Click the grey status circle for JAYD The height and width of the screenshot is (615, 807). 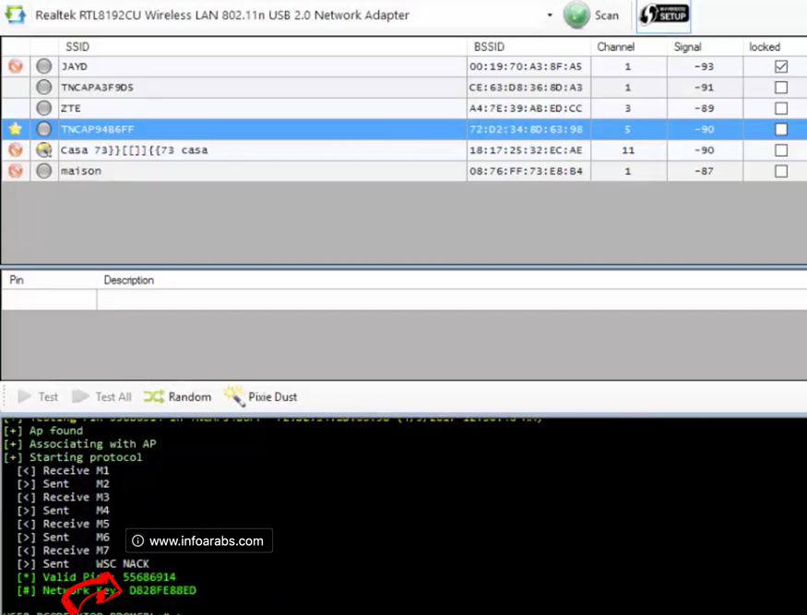click(x=44, y=65)
